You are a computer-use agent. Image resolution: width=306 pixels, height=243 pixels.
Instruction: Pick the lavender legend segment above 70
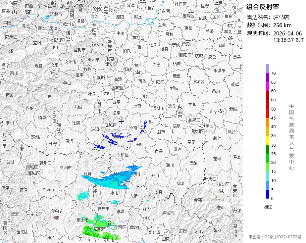point(267,69)
